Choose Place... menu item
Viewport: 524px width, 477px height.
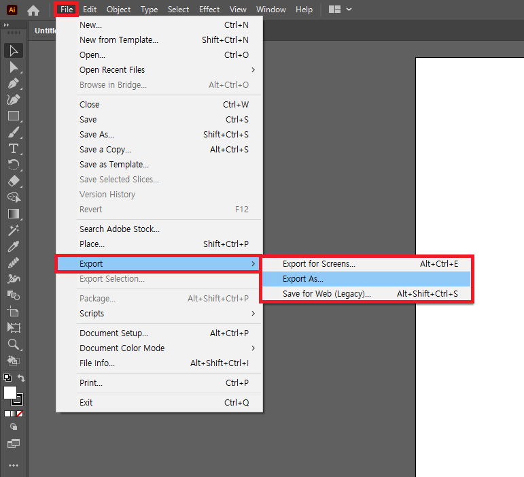click(x=159, y=244)
